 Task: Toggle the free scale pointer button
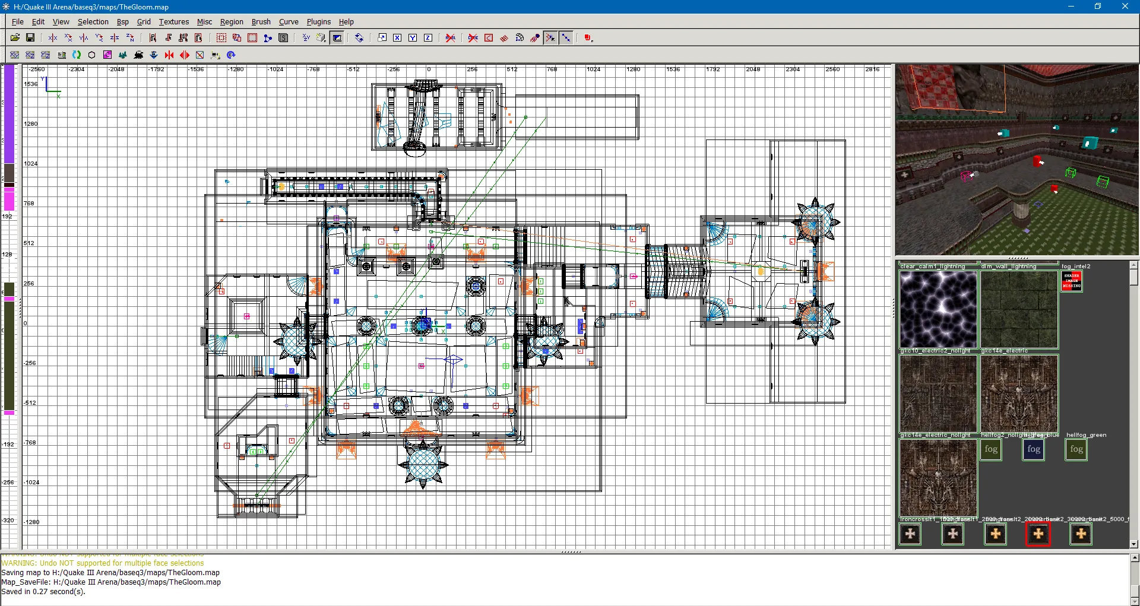pos(550,37)
